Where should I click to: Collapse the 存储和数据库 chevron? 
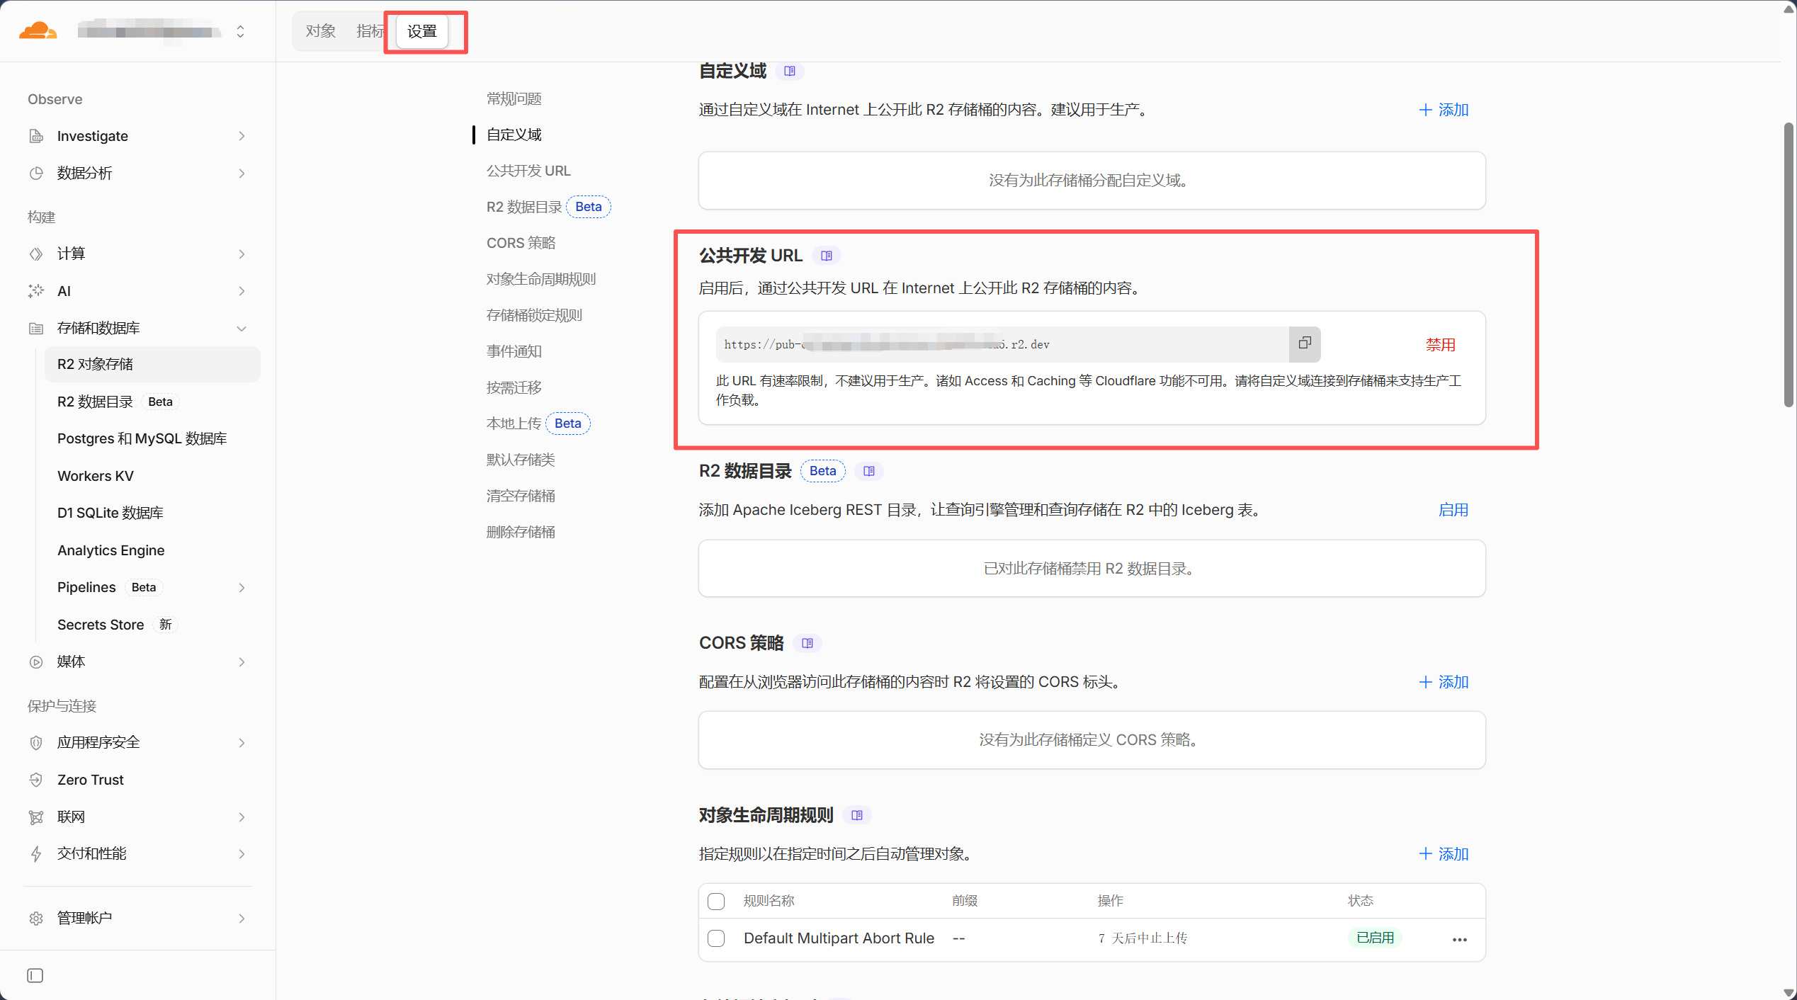coord(242,328)
